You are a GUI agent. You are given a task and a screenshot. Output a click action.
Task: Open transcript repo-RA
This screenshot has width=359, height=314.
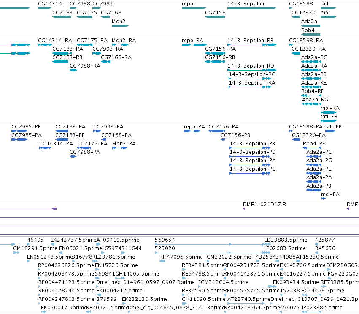click(x=192, y=41)
